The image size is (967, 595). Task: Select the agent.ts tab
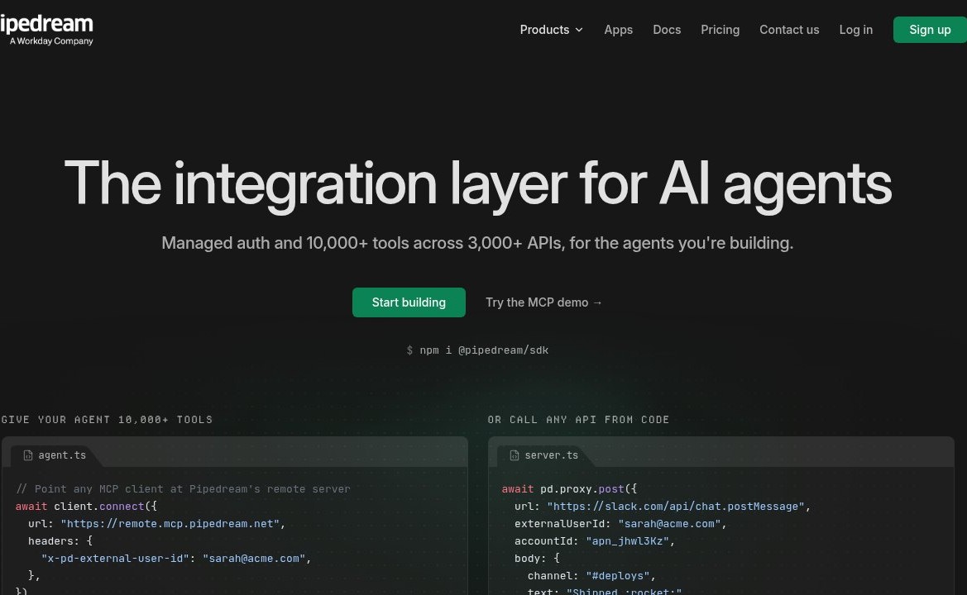point(55,455)
